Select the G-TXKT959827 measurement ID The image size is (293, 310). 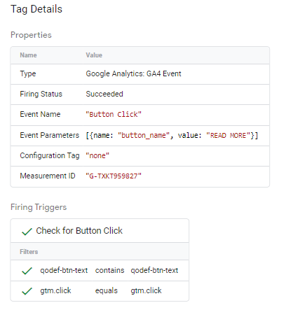(114, 176)
